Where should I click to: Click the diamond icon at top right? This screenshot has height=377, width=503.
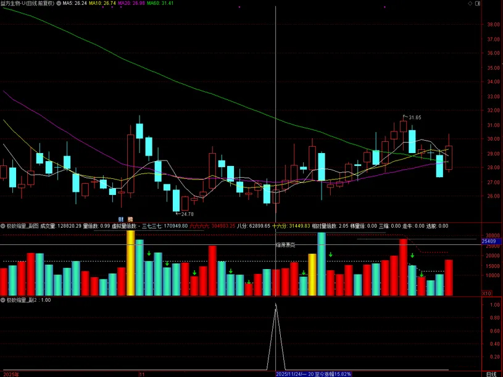[470, 4]
